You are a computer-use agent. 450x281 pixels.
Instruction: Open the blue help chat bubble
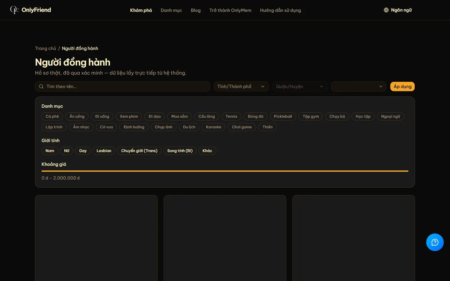(x=435, y=242)
